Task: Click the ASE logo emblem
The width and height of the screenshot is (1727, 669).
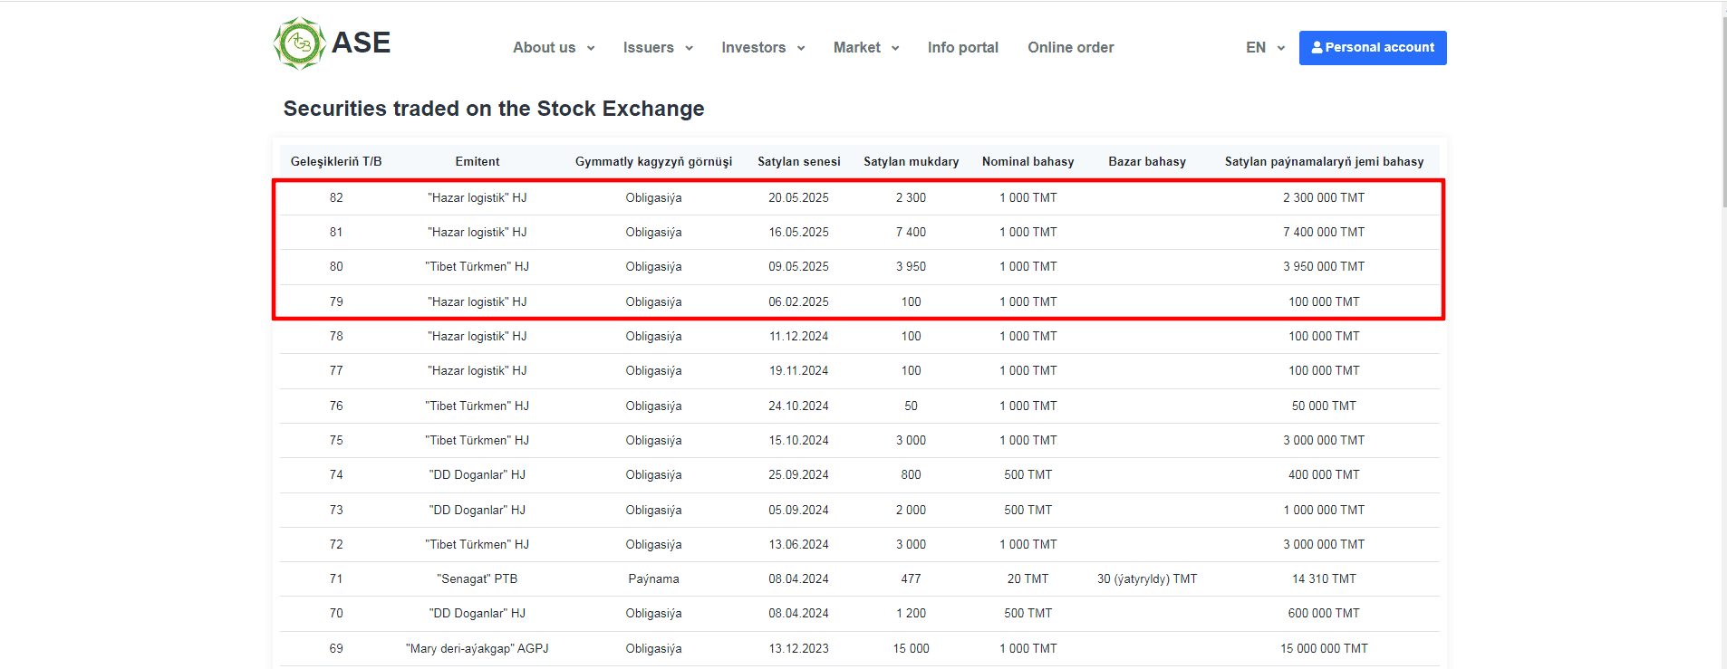Action: 300,43
